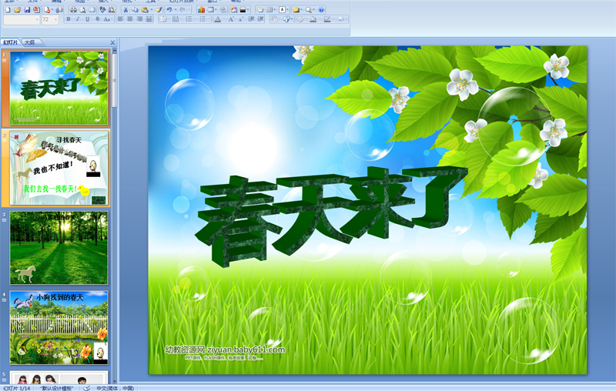Align text left
The width and height of the screenshot is (616, 391).
tap(120, 19)
